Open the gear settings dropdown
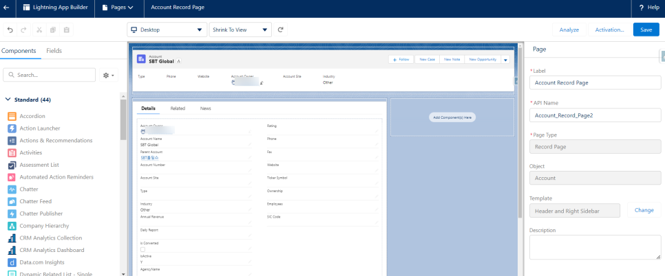 click(109, 75)
